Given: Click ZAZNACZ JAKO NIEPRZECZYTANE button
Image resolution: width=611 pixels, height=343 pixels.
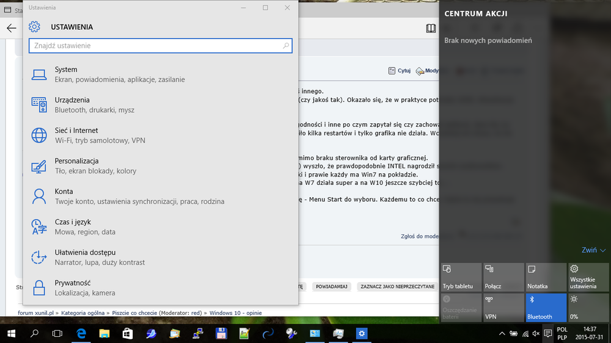Looking at the screenshot, I should point(398,287).
